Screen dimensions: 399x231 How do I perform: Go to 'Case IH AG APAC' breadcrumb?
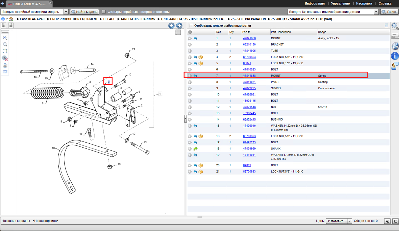32,19
